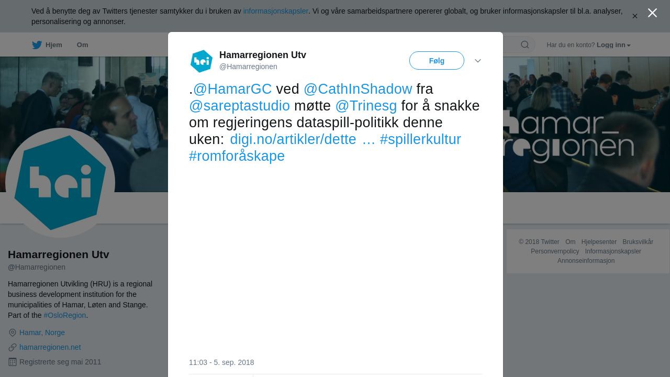Open the informasjonskapsler link in banner
The image size is (670, 377).
click(x=276, y=11)
